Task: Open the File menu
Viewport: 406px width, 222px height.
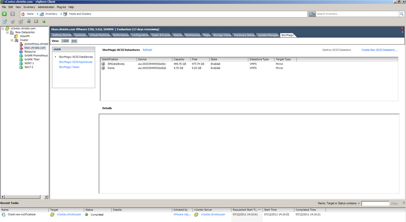Action: 4,7
